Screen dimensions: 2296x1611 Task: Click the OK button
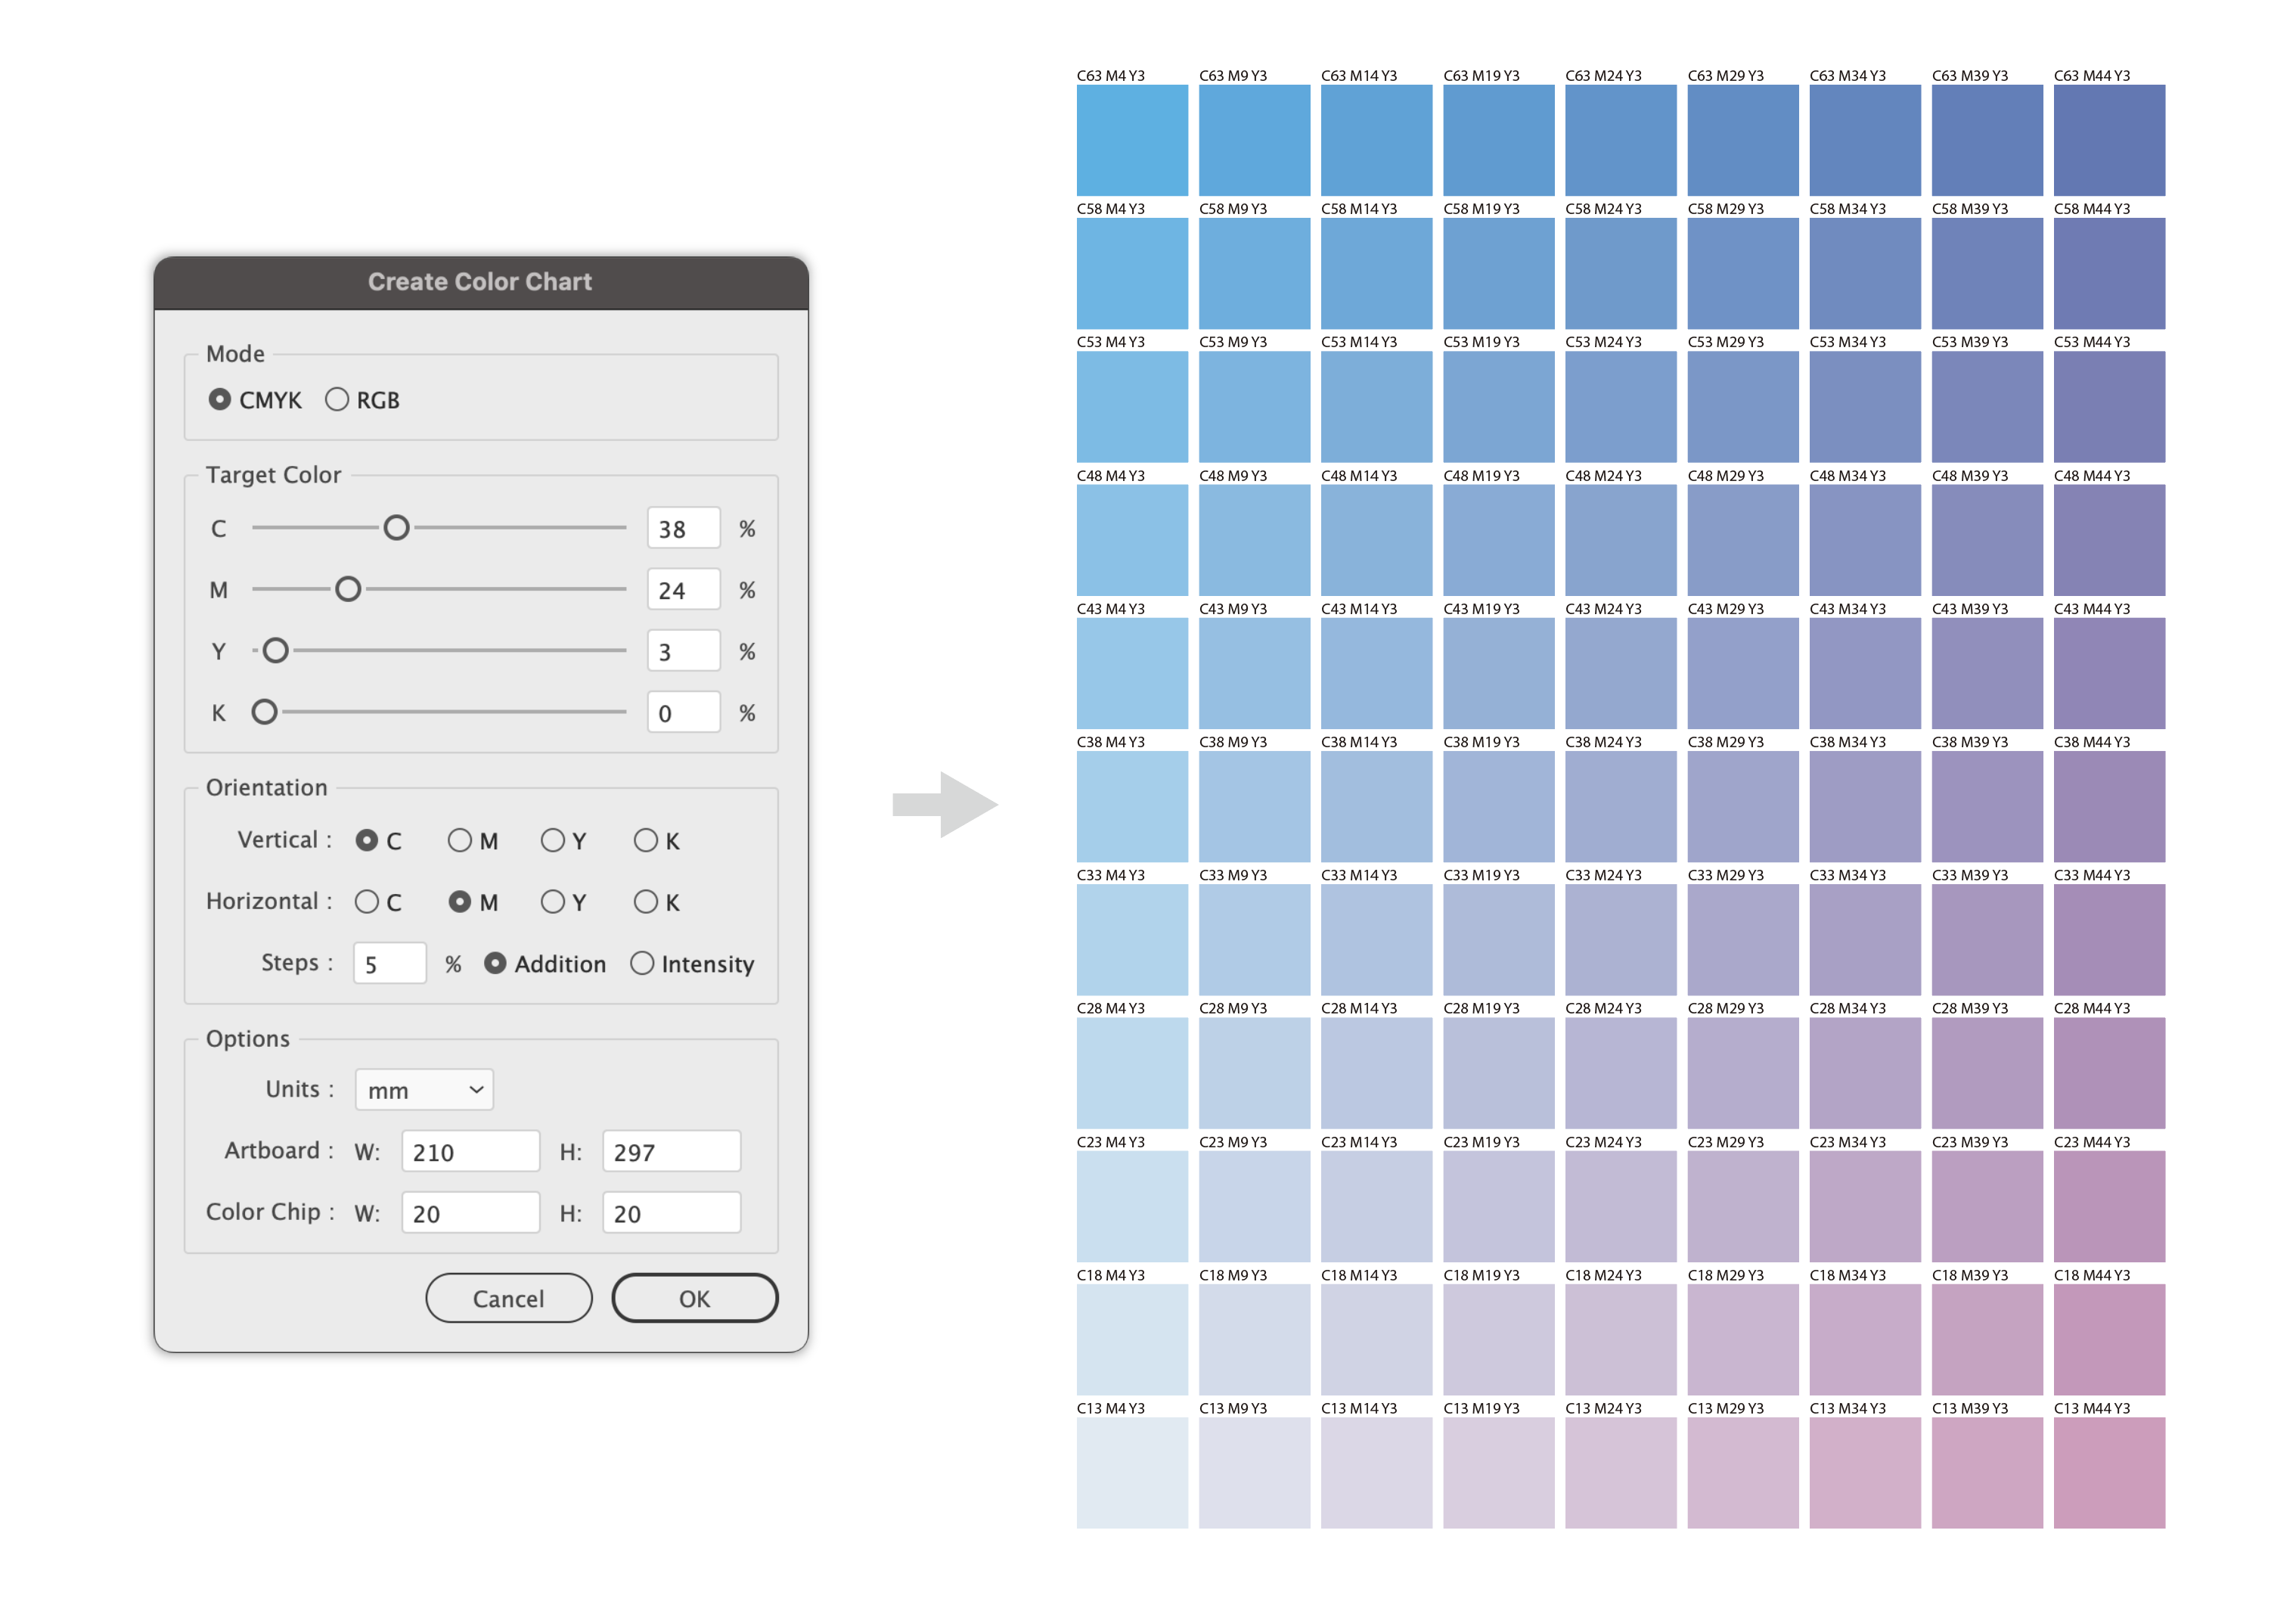tap(694, 1298)
